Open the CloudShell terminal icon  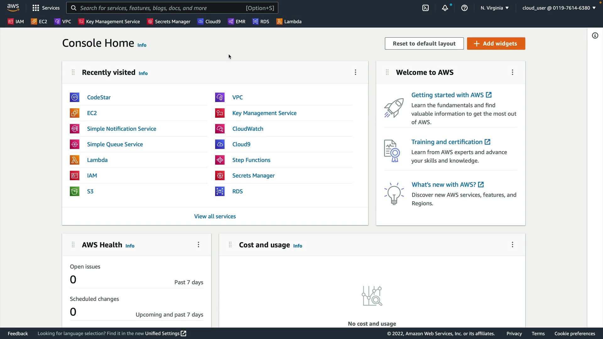point(426,8)
